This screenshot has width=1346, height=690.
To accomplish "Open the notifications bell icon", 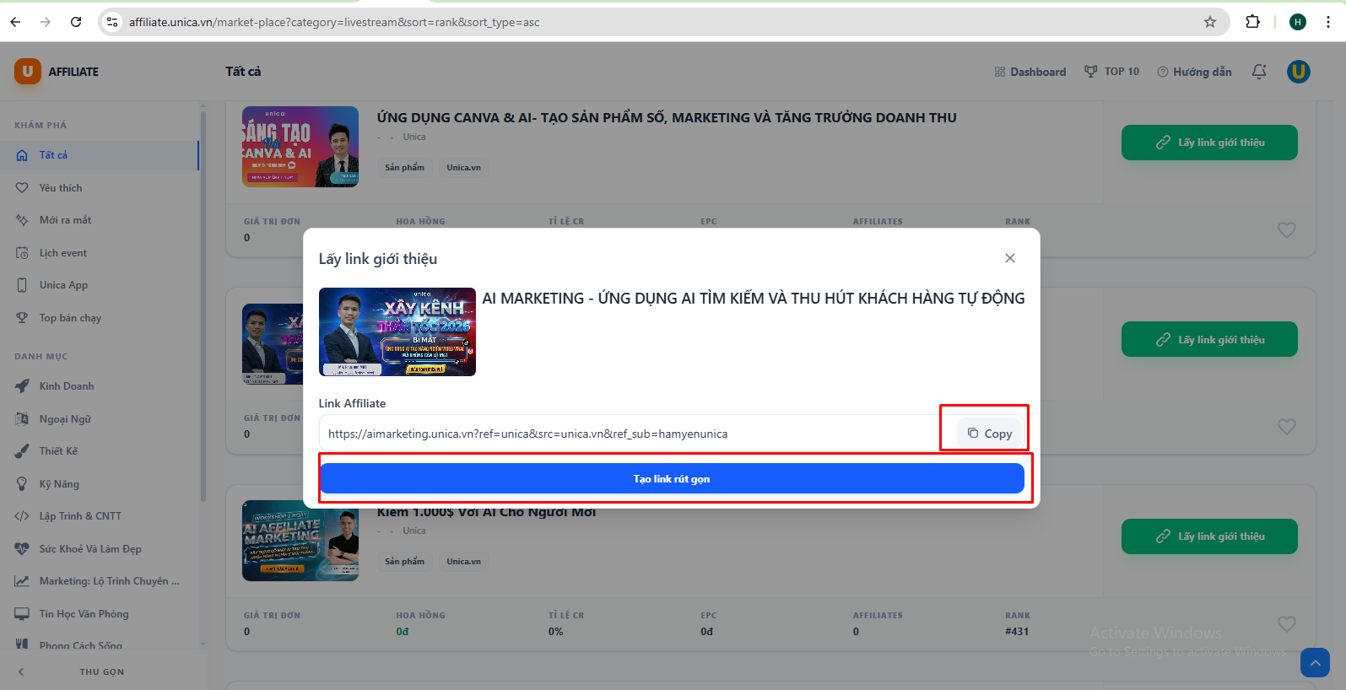I will [1258, 72].
